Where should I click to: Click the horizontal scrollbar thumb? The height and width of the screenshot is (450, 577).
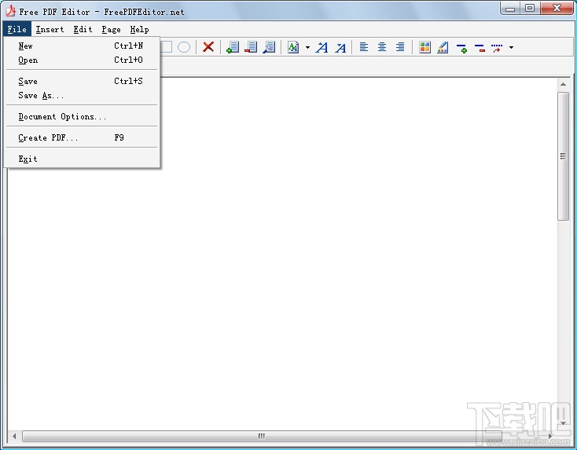262,437
